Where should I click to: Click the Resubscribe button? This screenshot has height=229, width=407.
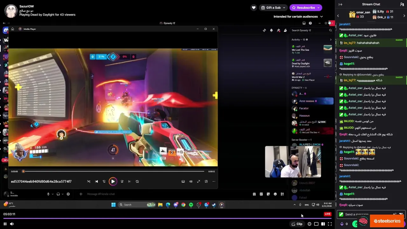pyautogui.click(x=306, y=8)
